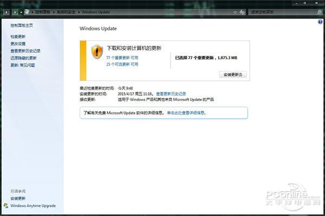Click 还原隐藏的更新 in the sidebar
This screenshot has width=325, height=216.
click(23, 58)
